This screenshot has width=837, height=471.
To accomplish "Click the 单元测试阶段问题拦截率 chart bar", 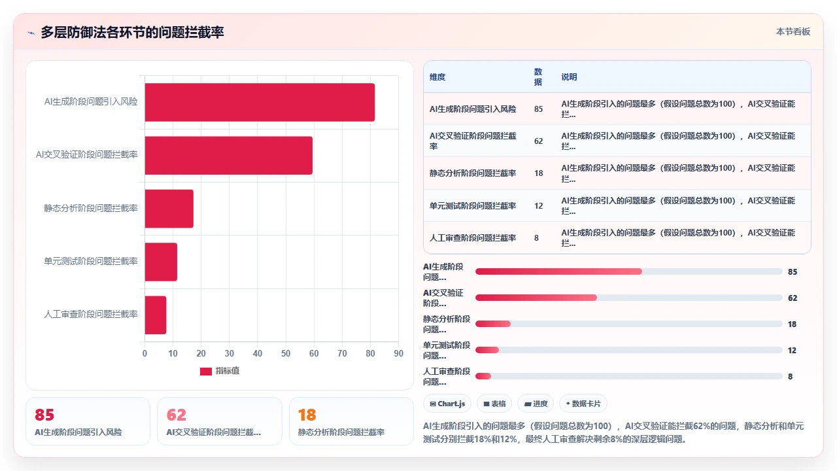I will 161,262.
